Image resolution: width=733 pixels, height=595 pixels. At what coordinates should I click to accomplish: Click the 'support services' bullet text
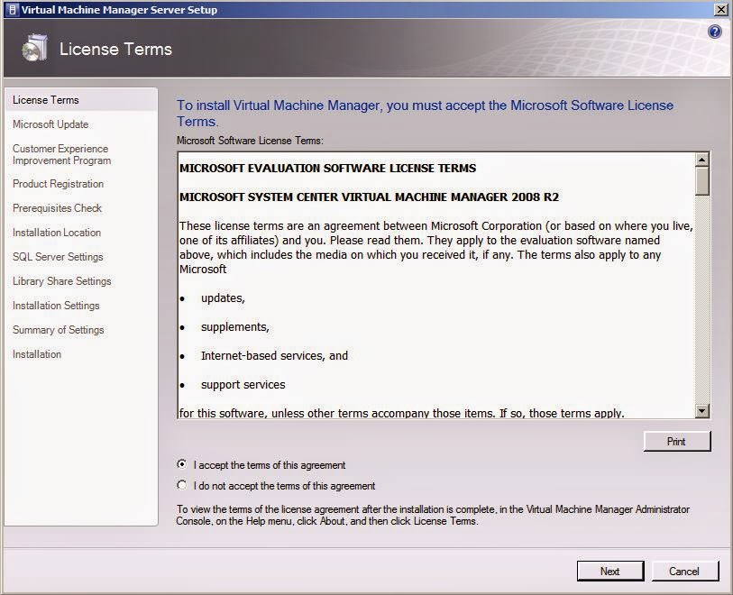pyautogui.click(x=243, y=384)
